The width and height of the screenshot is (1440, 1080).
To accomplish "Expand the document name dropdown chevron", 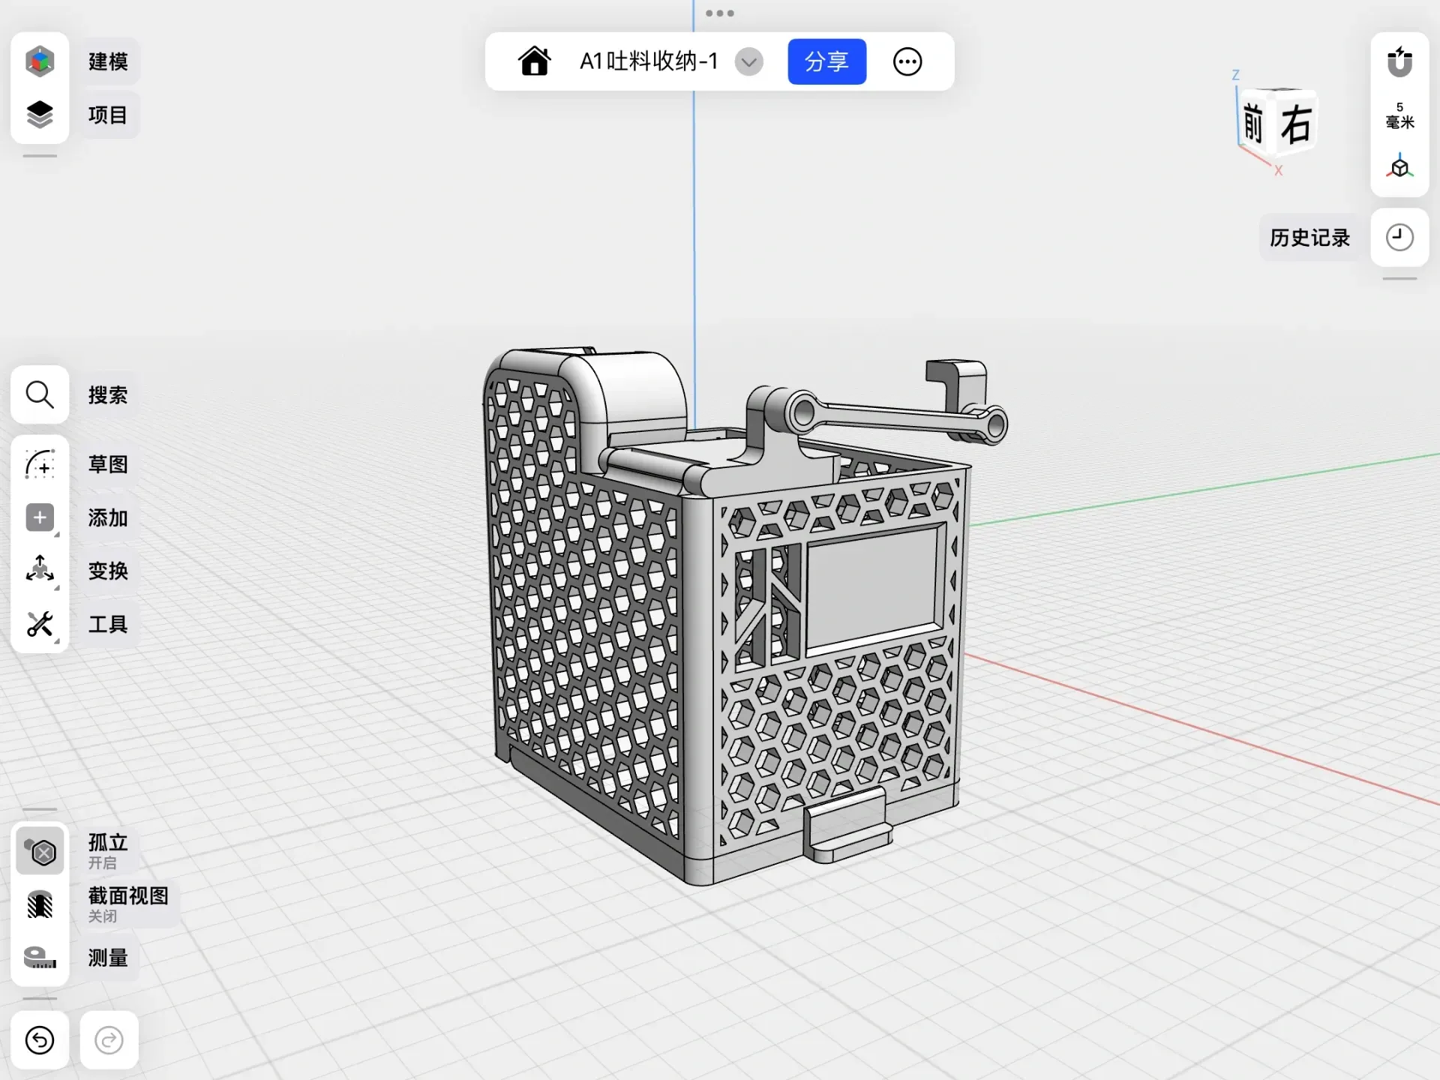I will (x=748, y=61).
